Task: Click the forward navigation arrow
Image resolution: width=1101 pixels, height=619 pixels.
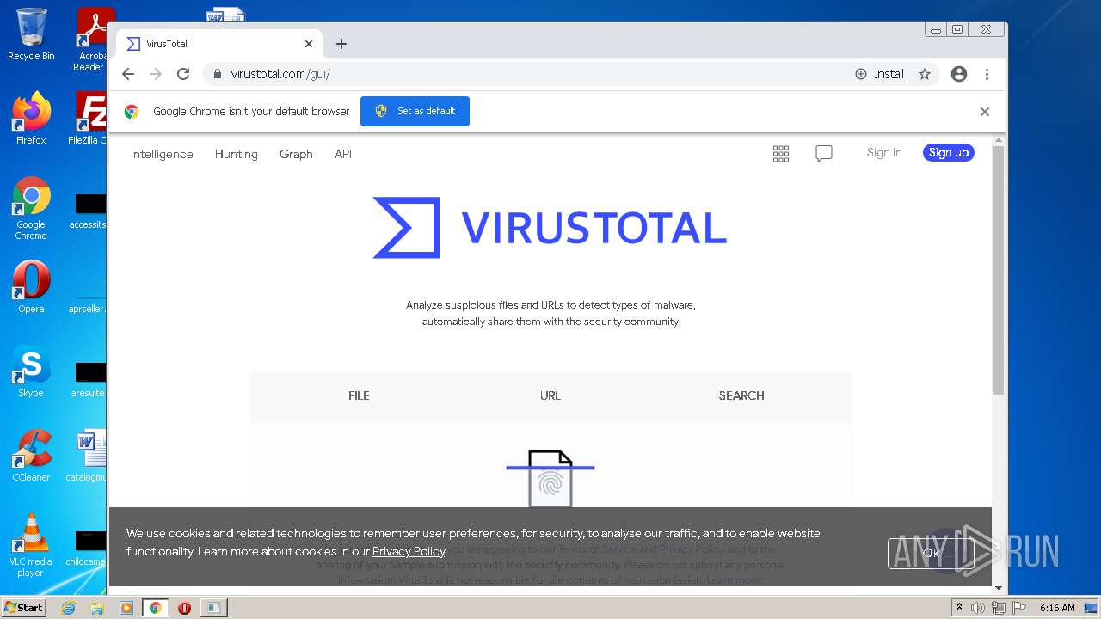Action: click(156, 74)
